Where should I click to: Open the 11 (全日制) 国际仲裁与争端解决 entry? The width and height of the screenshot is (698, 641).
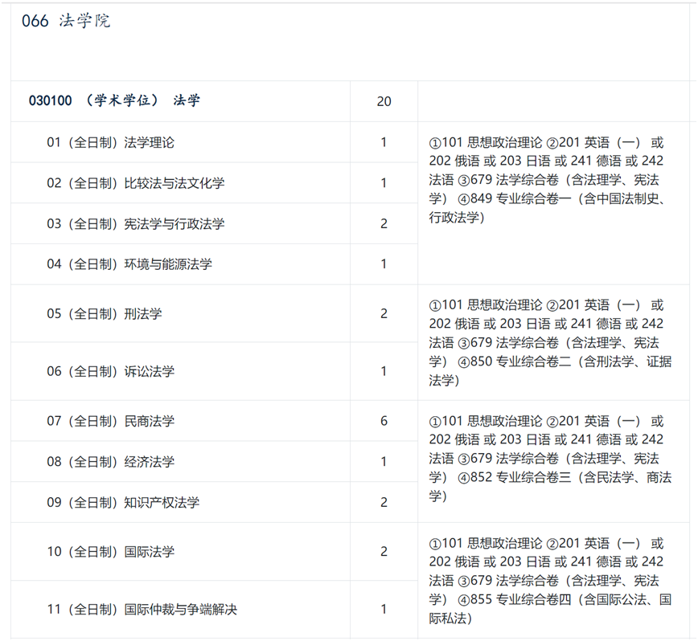tap(142, 610)
